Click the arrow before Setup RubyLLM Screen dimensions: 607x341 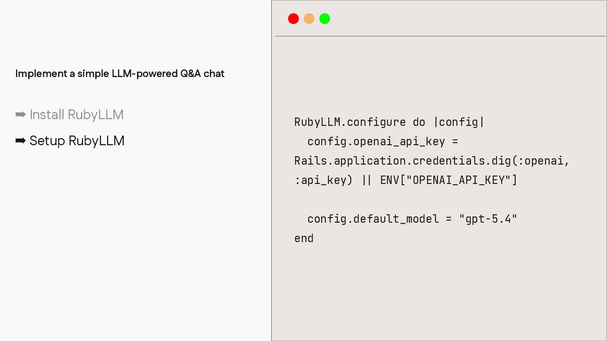[x=21, y=141]
